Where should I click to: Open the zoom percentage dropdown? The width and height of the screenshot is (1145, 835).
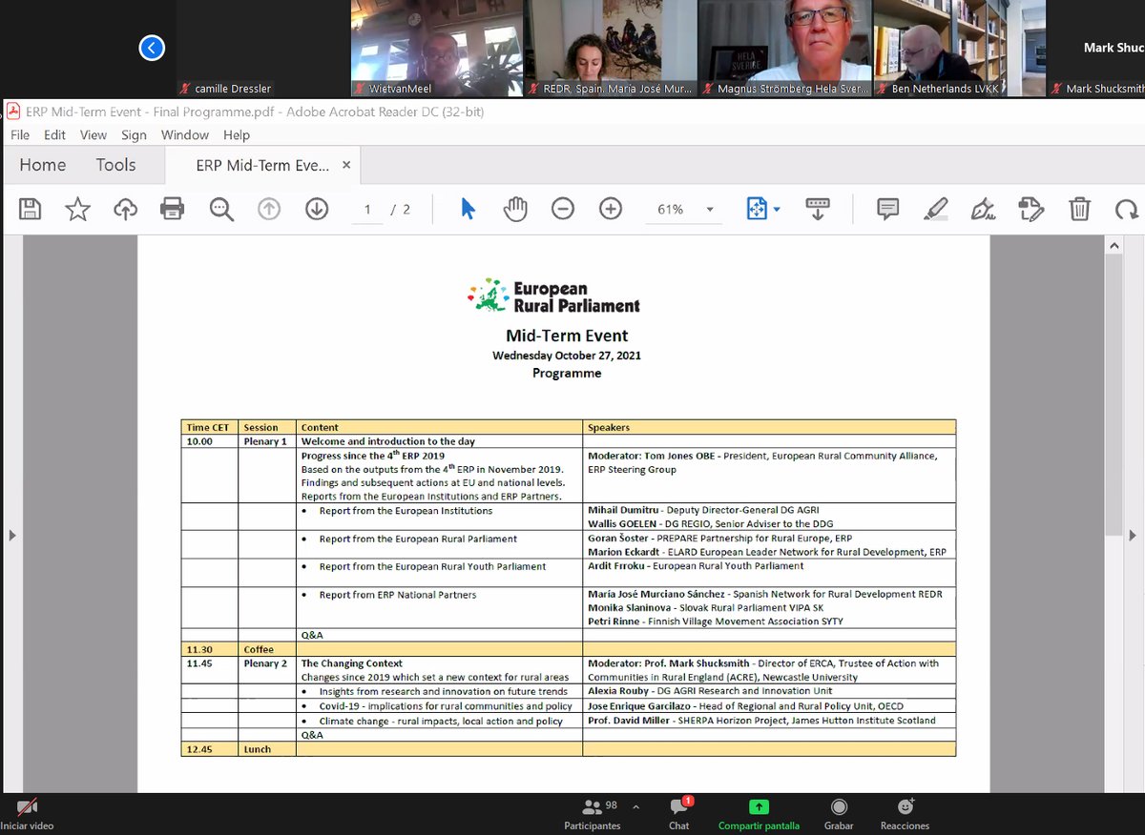709,210
